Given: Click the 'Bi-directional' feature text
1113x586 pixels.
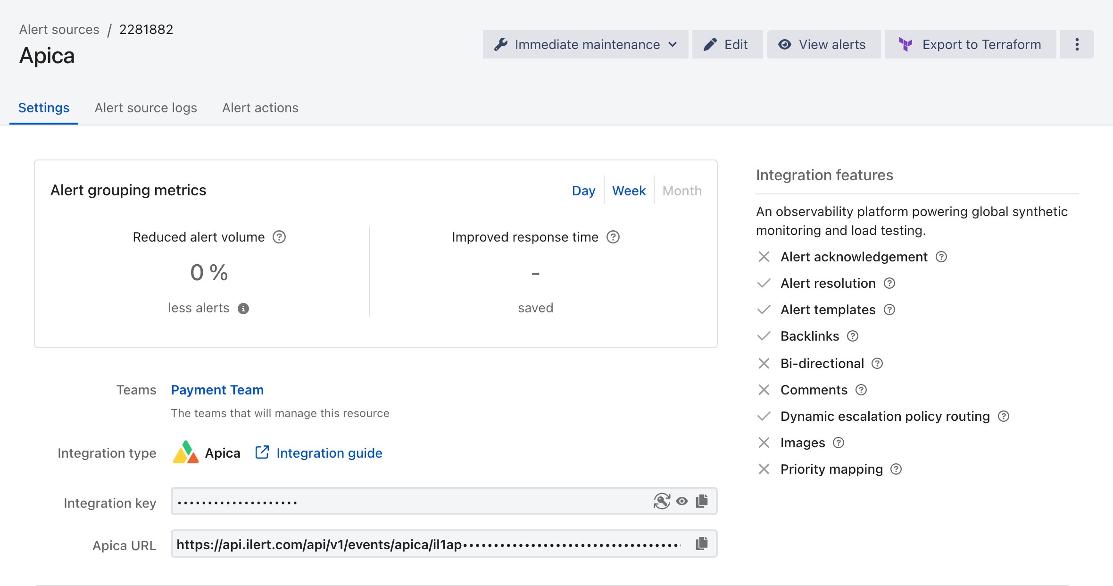Looking at the screenshot, I should point(822,363).
